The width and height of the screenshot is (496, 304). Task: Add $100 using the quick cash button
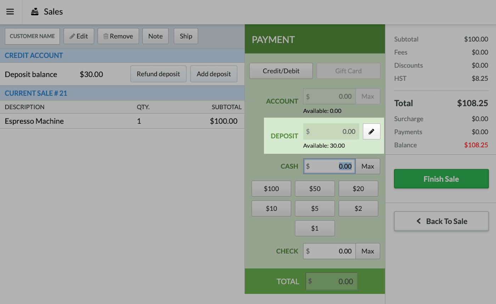(x=271, y=188)
